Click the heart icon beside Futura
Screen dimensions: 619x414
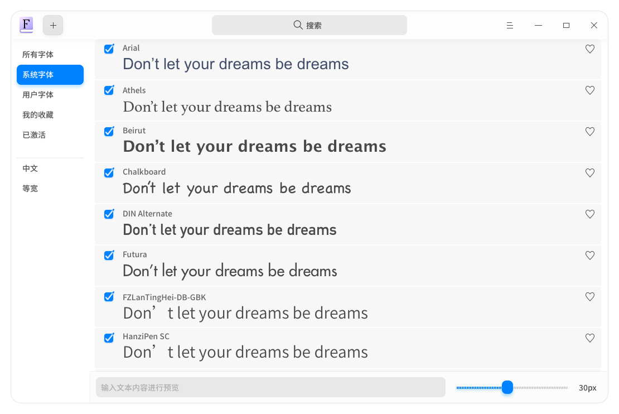[590, 256]
